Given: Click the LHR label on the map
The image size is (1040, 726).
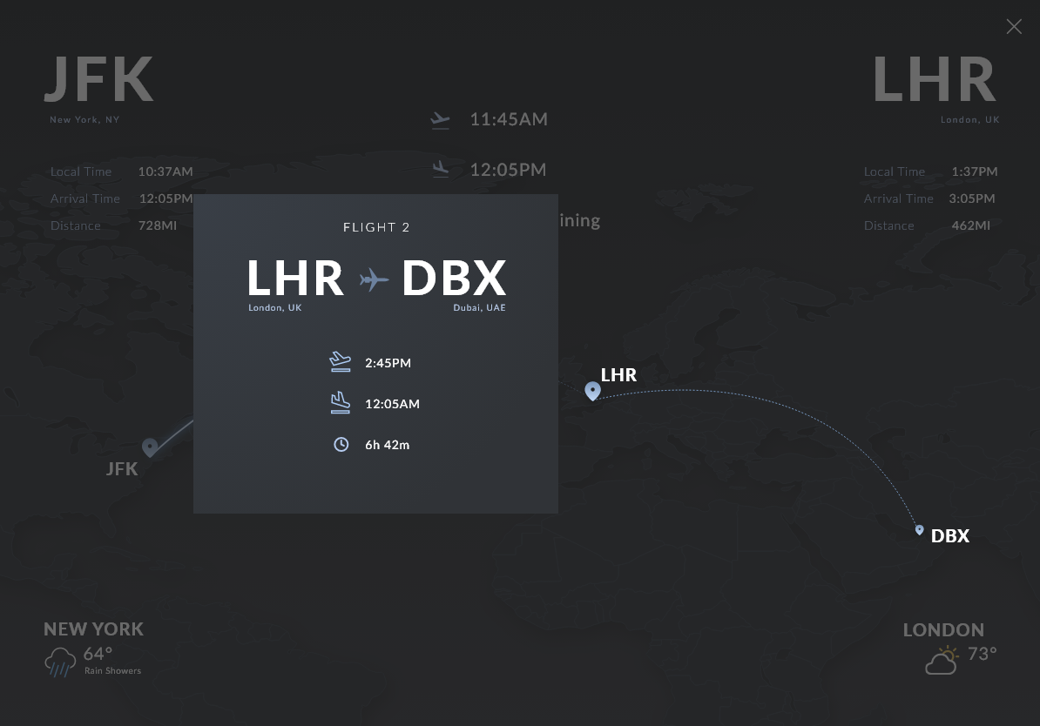Looking at the screenshot, I should point(618,375).
